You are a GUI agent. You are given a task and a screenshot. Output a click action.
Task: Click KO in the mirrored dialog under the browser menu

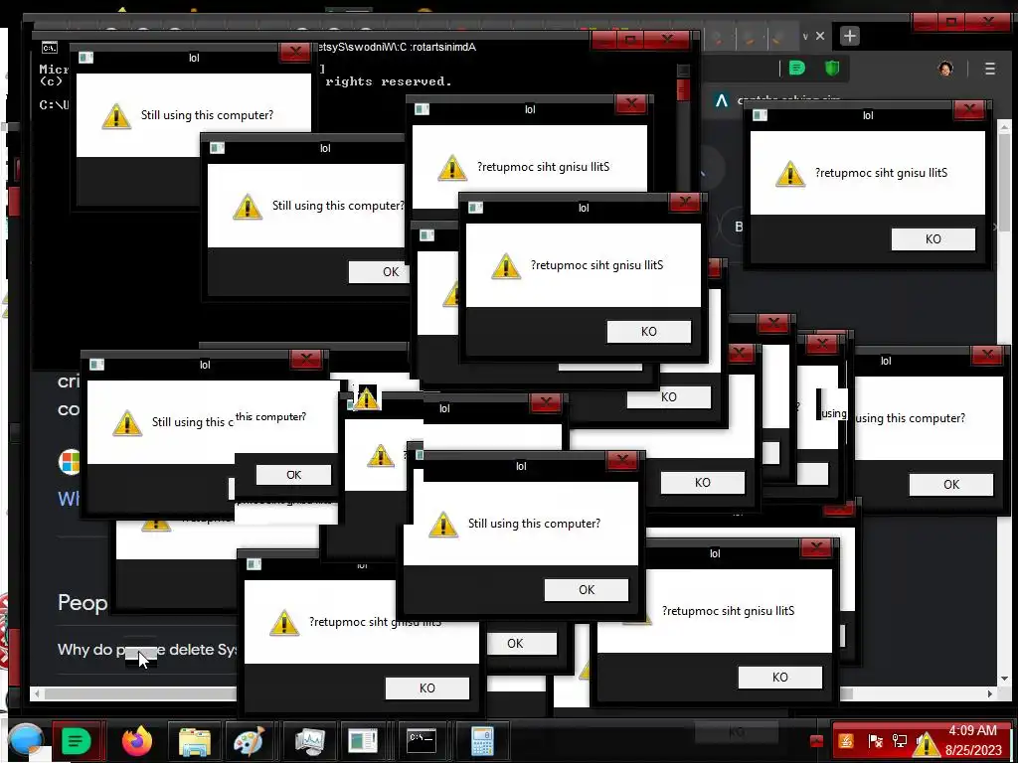pyautogui.click(x=933, y=238)
